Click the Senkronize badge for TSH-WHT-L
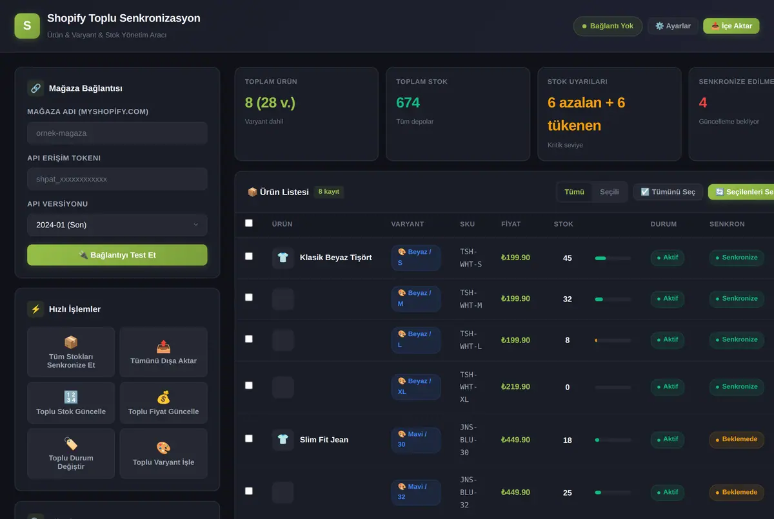The image size is (774, 519). tap(737, 340)
